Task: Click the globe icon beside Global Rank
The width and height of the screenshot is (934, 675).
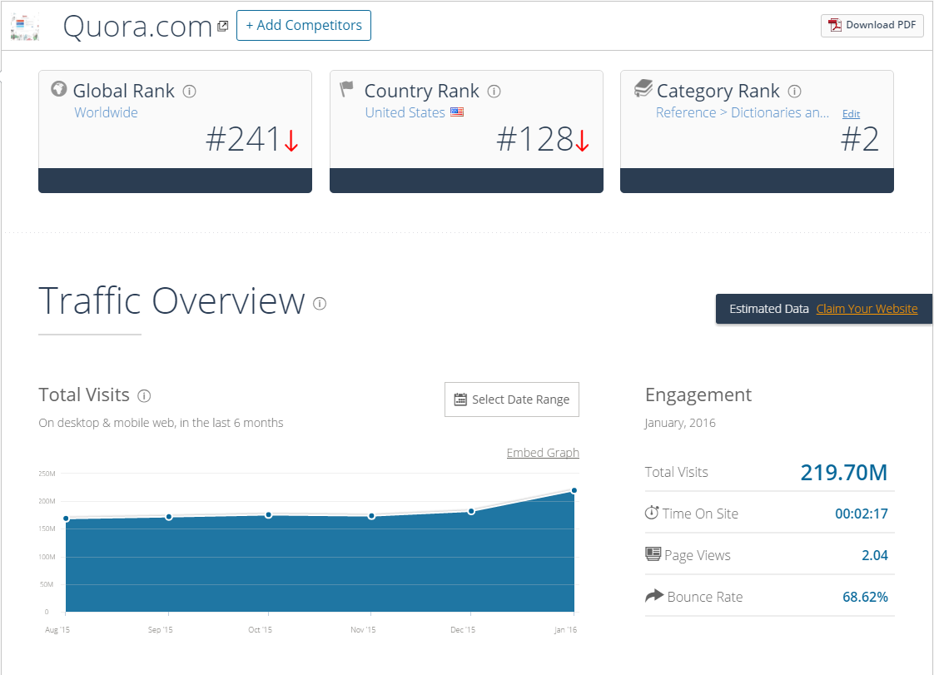Action: [58, 89]
